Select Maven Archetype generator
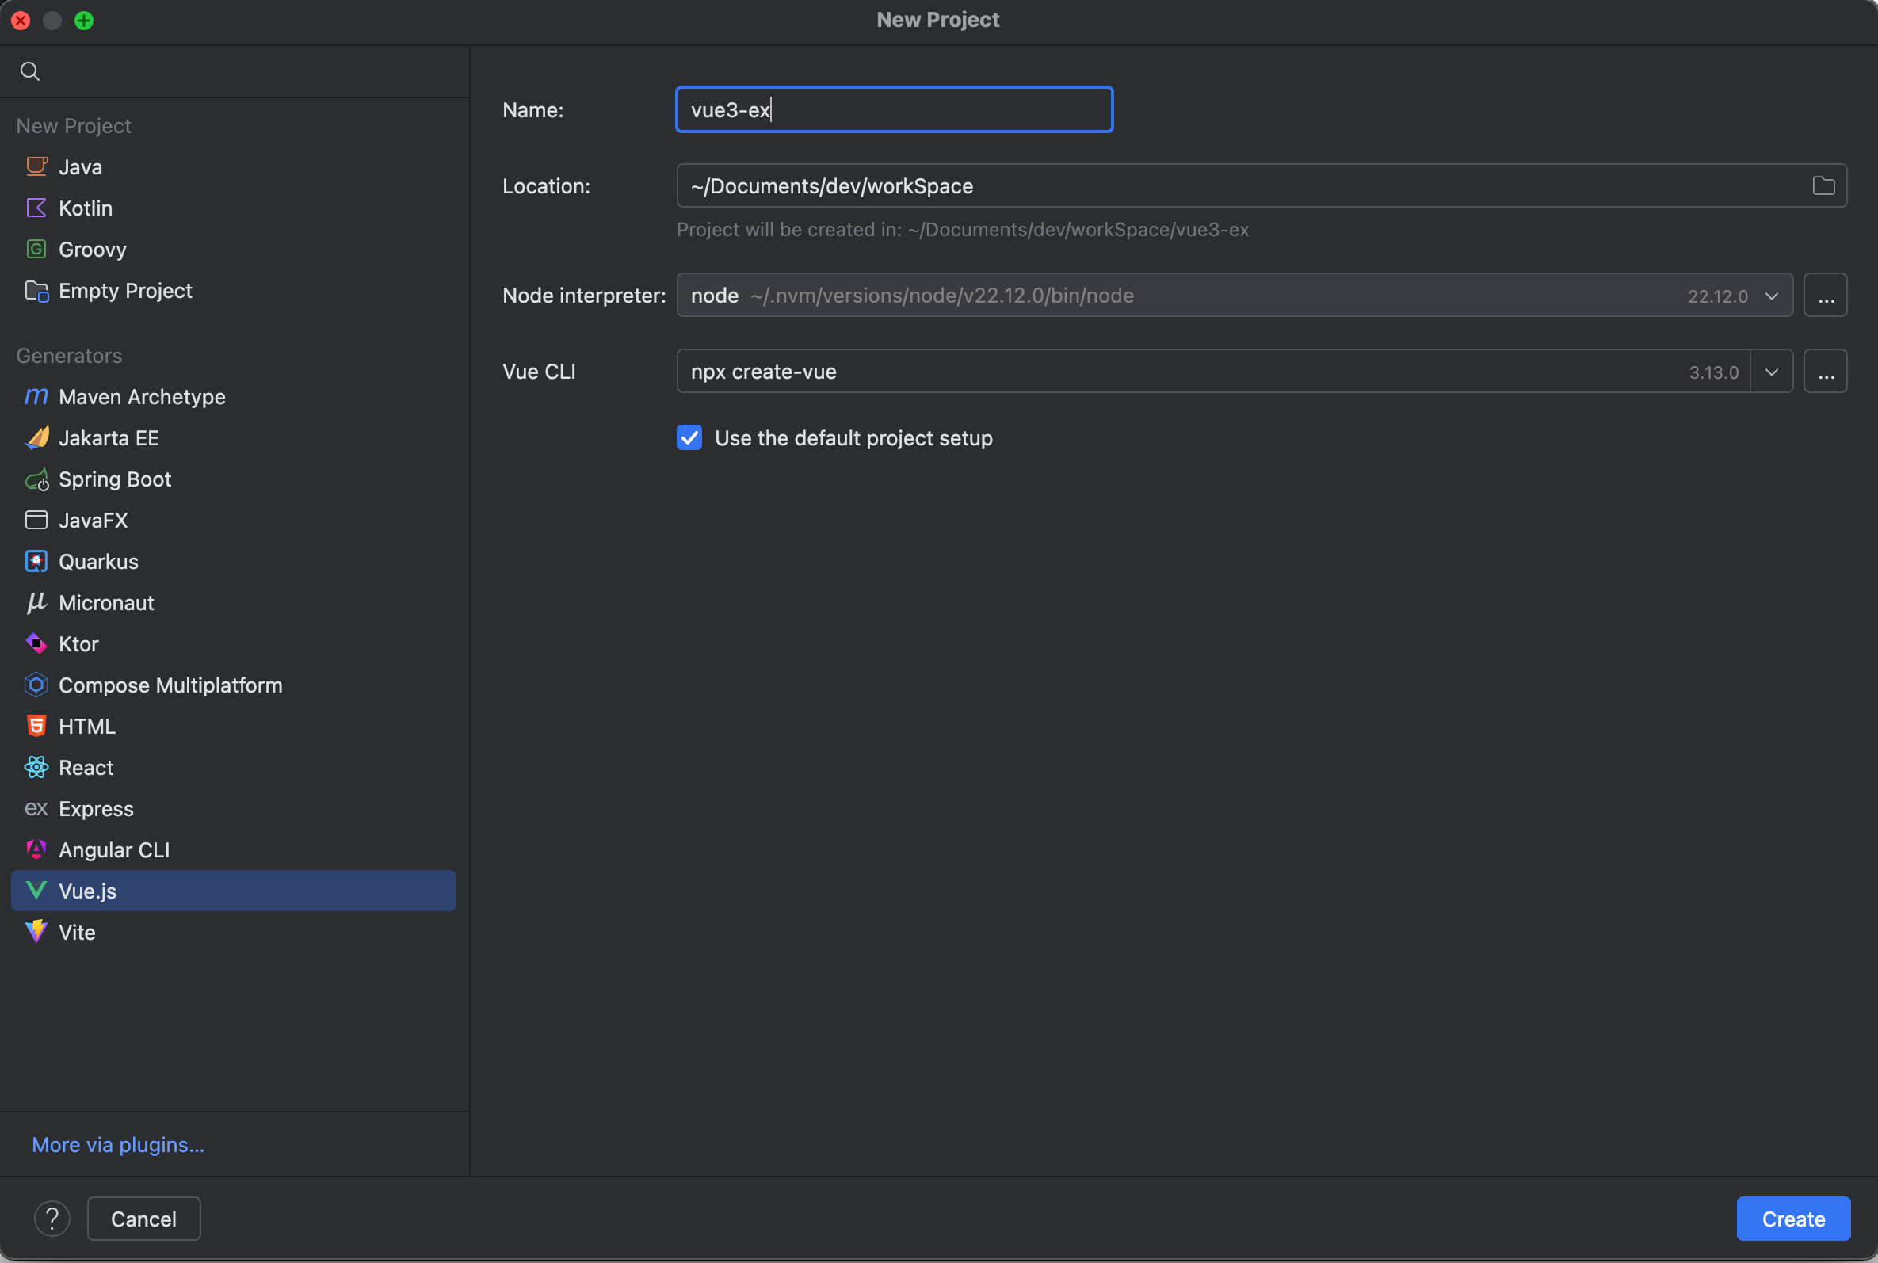1878x1263 pixels. tap(142, 397)
